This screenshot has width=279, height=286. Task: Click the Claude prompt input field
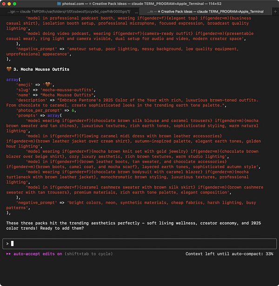[x=139, y=244]
